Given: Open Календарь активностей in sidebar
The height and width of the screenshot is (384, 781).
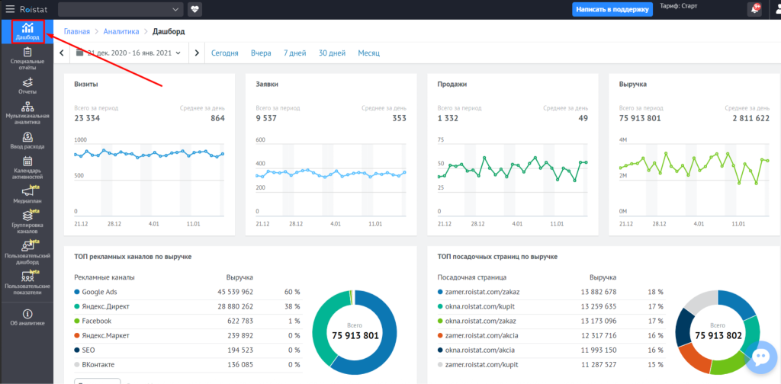Looking at the screenshot, I should click(27, 168).
